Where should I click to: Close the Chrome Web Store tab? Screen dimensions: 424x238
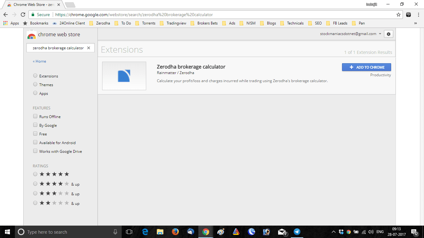click(x=59, y=5)
